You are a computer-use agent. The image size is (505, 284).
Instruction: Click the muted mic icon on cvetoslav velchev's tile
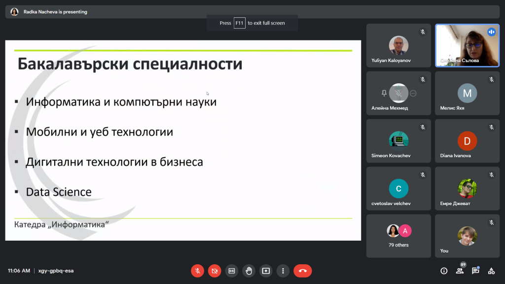(423, 175)
